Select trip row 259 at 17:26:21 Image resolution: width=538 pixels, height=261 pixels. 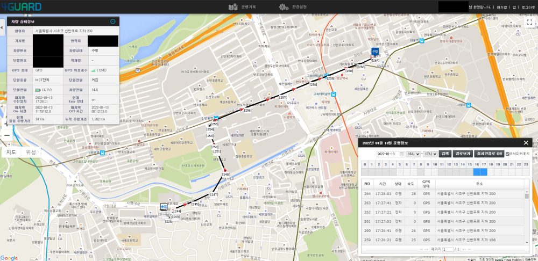[443, 240]
